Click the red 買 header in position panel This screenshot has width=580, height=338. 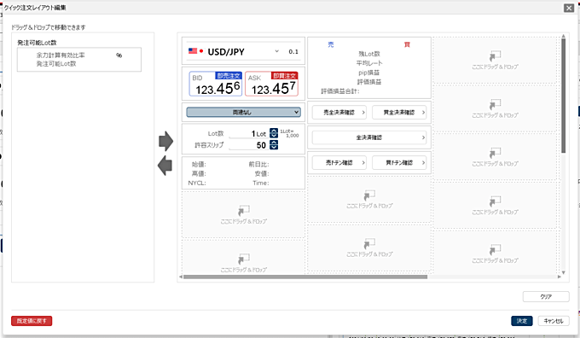tap(407, 44)
